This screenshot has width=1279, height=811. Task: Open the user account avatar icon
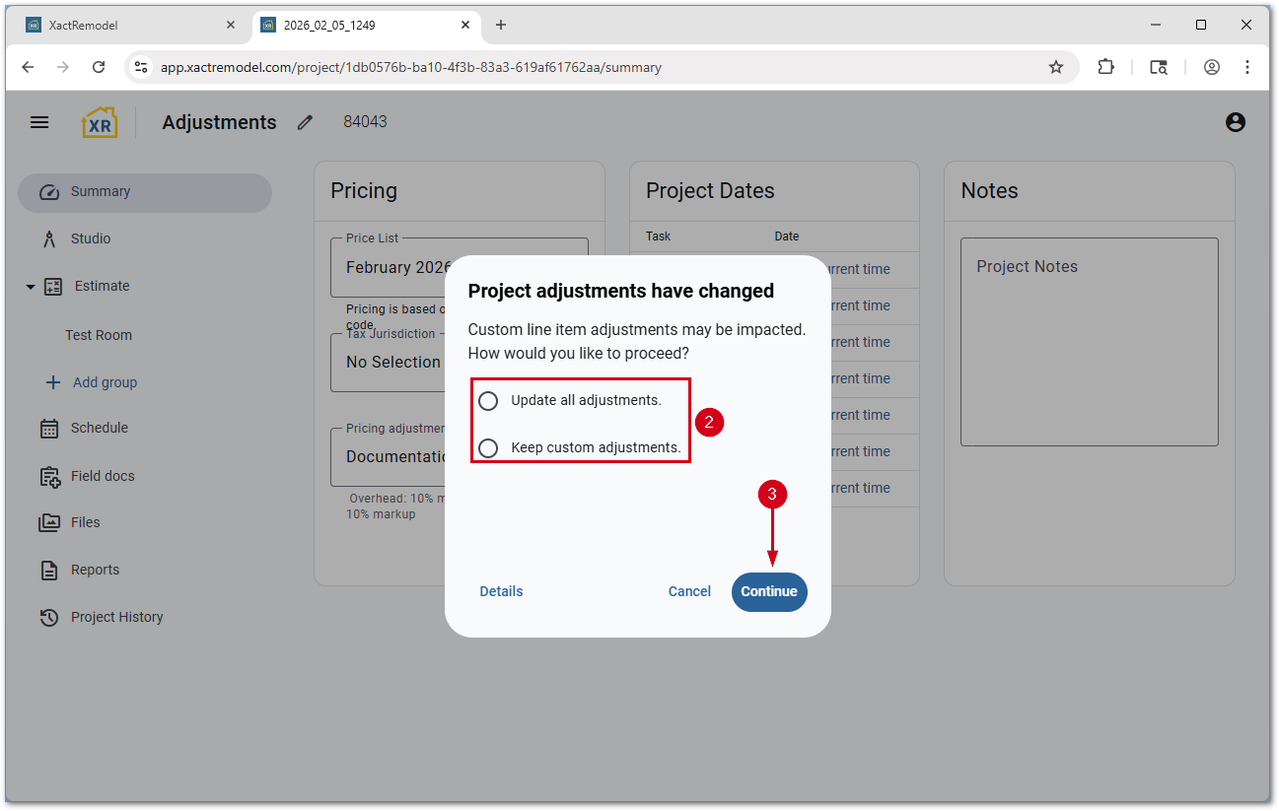tap(1235, 122)
